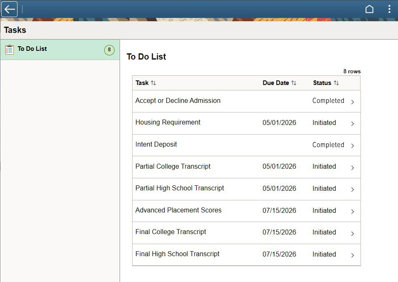398x282 pixels.
Task: Click the Initiated status for Housing Requirement
Action: coord(324,122)
